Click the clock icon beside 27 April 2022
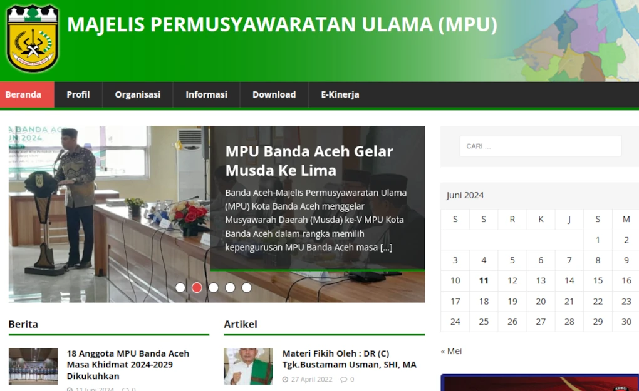Screen dimensions: 639x391 pyautogui.click(x=285, y=380)
